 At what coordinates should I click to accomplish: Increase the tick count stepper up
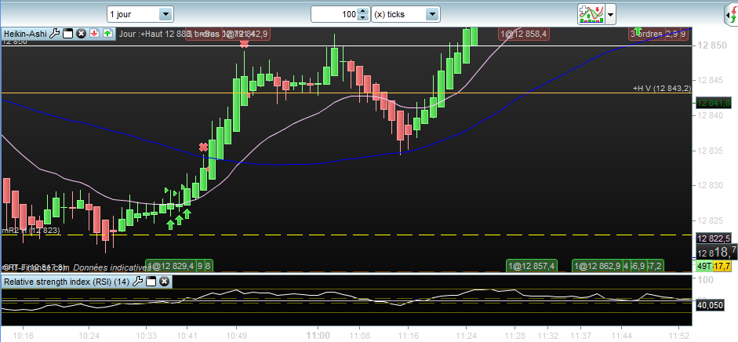(x=362, y=11)
